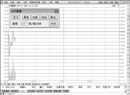This screenshot has width=130, height=95.
Task: Click the 服务 button at top right
Action: pyautogui.click(x=117, y=2)
